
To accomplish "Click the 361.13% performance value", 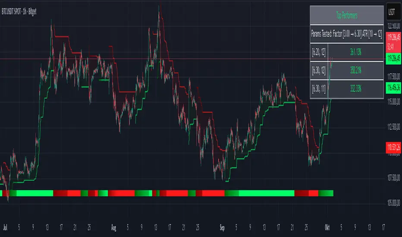I will (355, 52).
